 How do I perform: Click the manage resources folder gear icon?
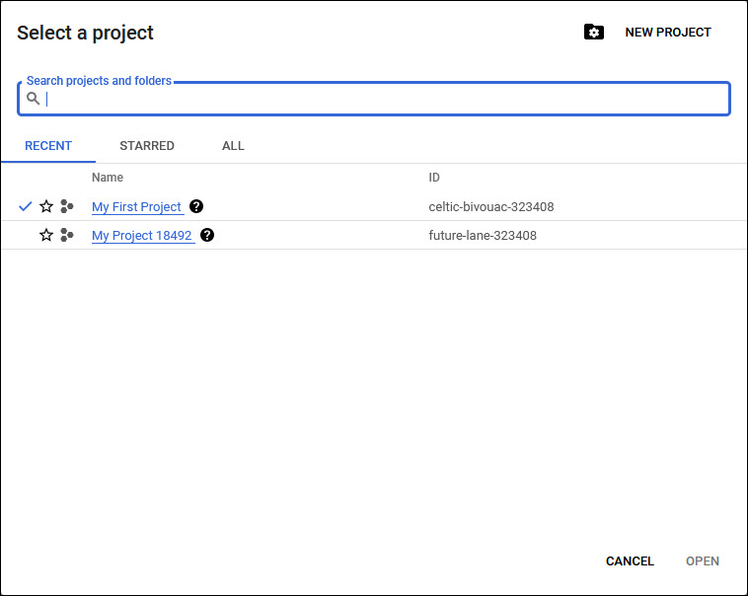point(593,33)
